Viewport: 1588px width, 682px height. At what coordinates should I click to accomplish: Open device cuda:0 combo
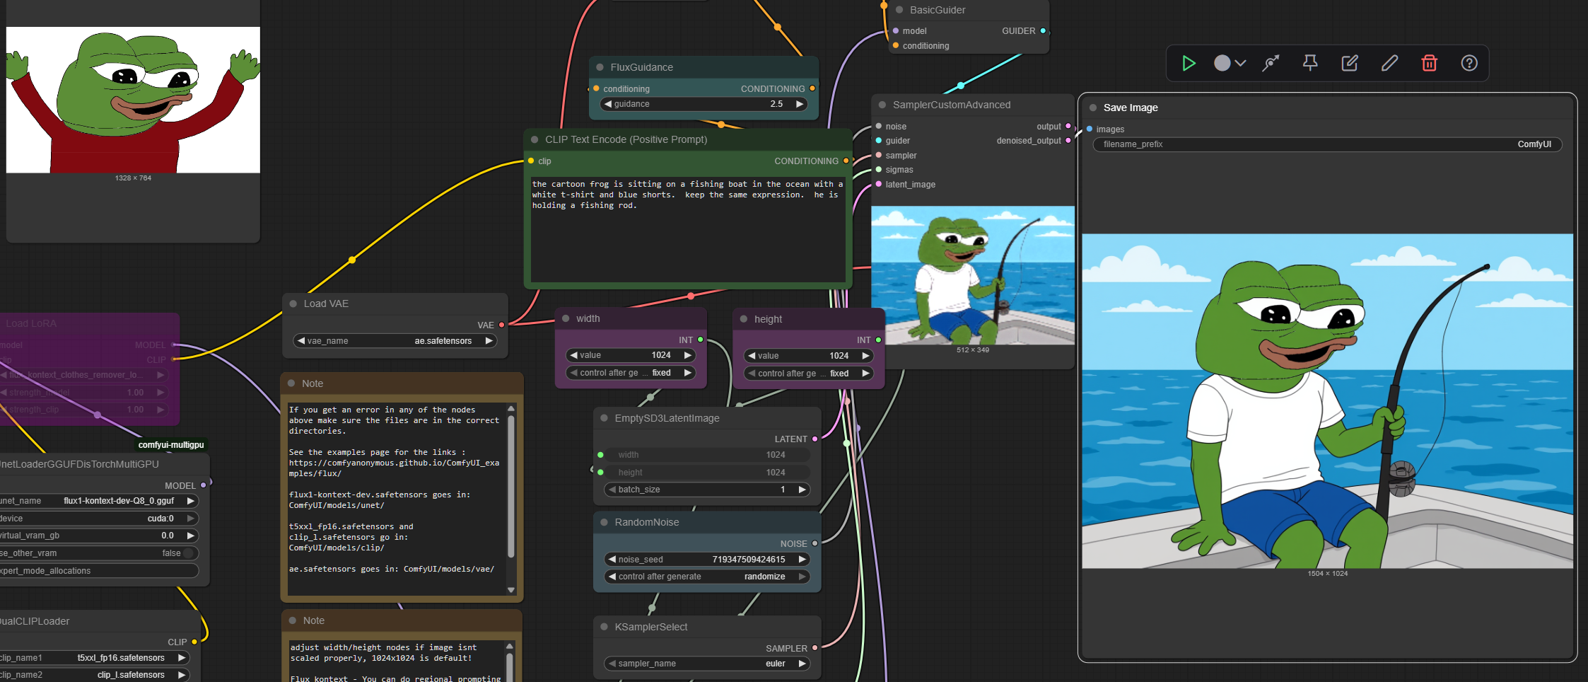point(98,519)
